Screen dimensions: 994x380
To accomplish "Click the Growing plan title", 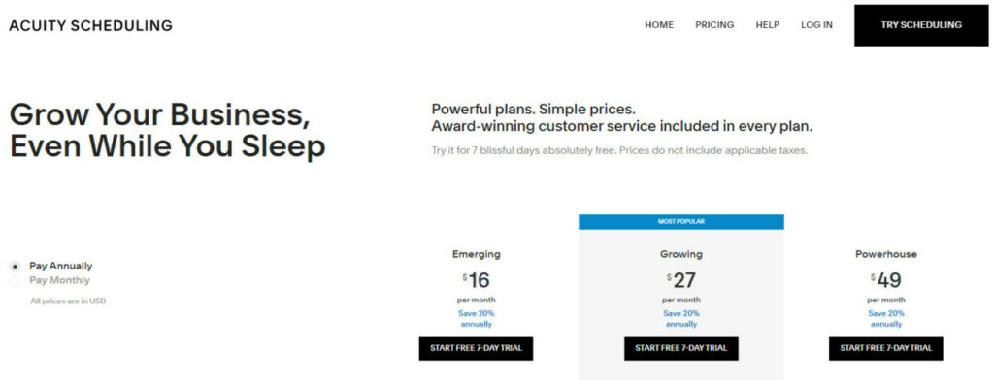I will (x=681, y=254).
